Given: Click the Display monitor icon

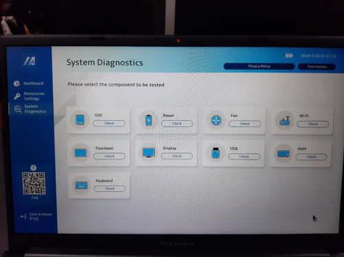Looking at the screenshot, I should click(x=149, y=153).
